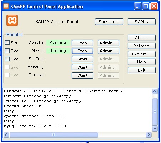Click the XAMPP logo icon in panel
This screenshot has height=143, width=161.
[x=12, y=20]
